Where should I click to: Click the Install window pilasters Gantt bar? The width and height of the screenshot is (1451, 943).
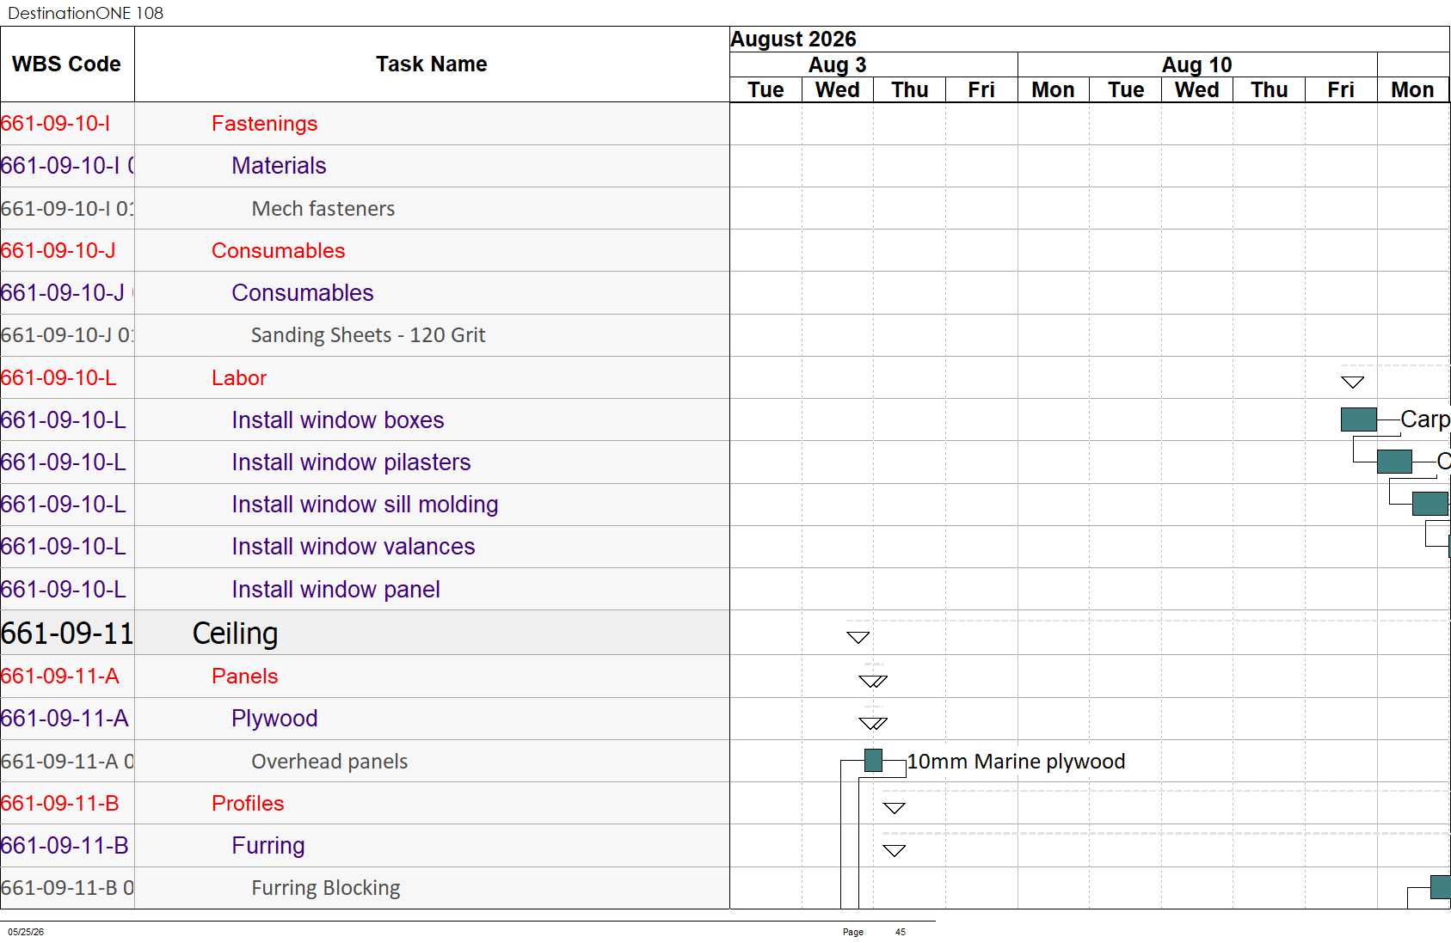click(1394, 462)
